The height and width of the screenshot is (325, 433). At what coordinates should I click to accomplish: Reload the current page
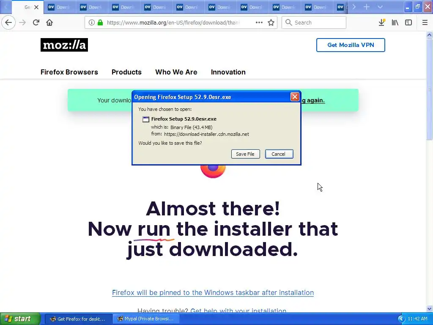point(36,23)
